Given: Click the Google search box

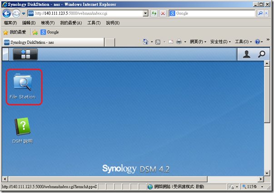Looking at the screenshot, I should click(212, 13).
